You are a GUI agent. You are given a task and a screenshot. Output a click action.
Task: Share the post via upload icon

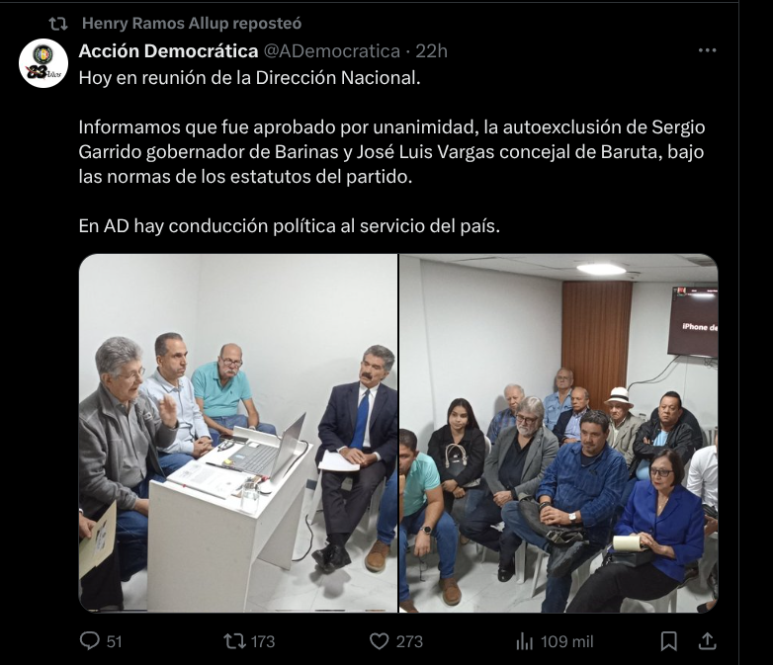tap(707, 641)
